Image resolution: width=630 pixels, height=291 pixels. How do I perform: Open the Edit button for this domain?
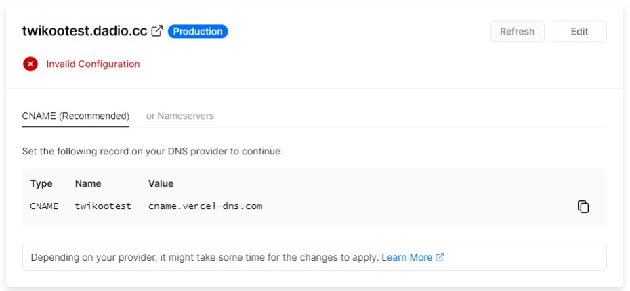click(579, 31)
